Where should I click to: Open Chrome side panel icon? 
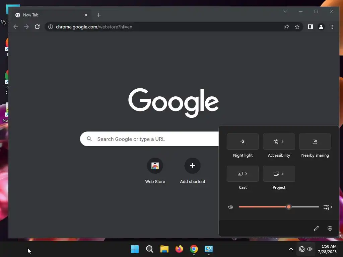(x=311, y=27)
